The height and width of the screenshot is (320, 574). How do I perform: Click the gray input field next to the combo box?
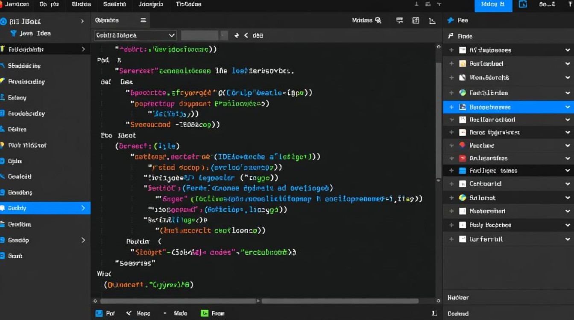click(x=200, y=35)
